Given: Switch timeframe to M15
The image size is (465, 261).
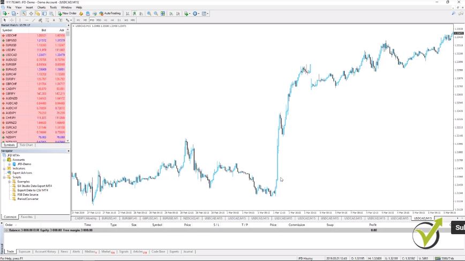Looking at the screenshot, I should [92, 20].
